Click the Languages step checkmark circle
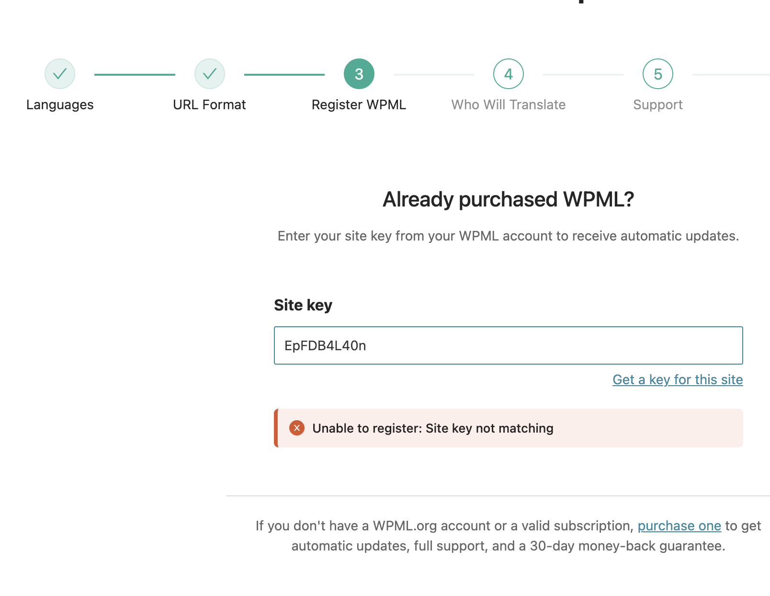Viewport: 770px width, 596px height. (x=60, y=74)
